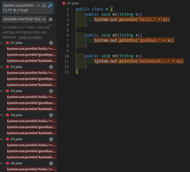Click highlighted println balabalah line in editor
This screenshot has width=190, height=172.
[139, 61]
